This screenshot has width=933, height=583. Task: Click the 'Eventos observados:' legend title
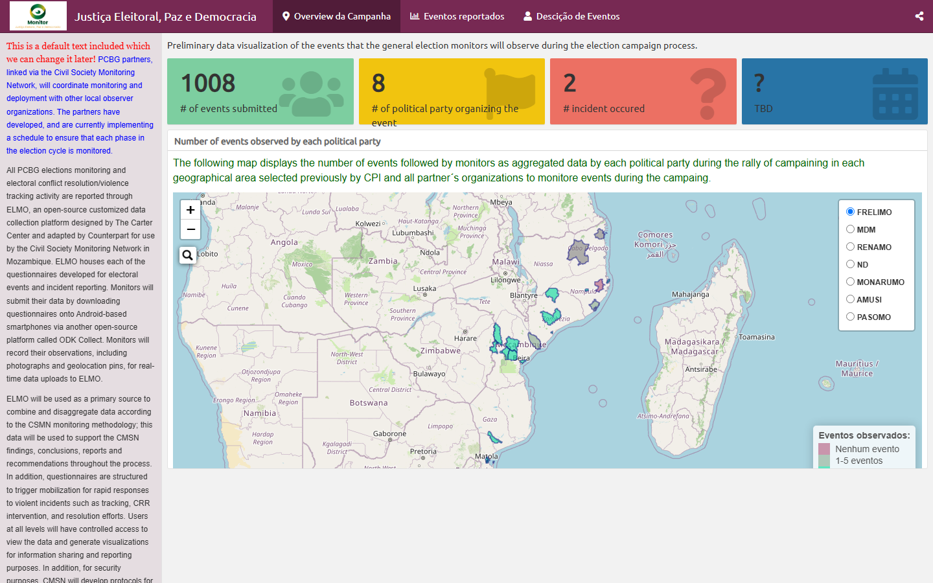point(864,435)
